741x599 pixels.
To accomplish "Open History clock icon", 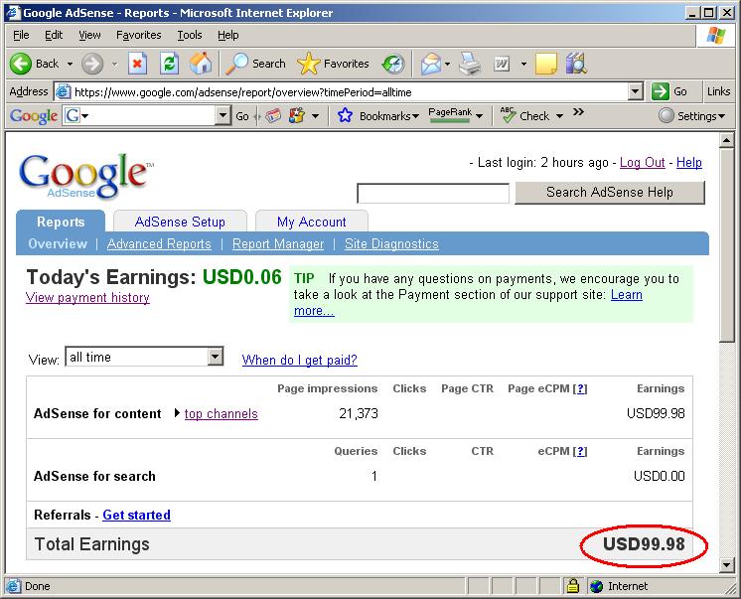I will 393,64.
